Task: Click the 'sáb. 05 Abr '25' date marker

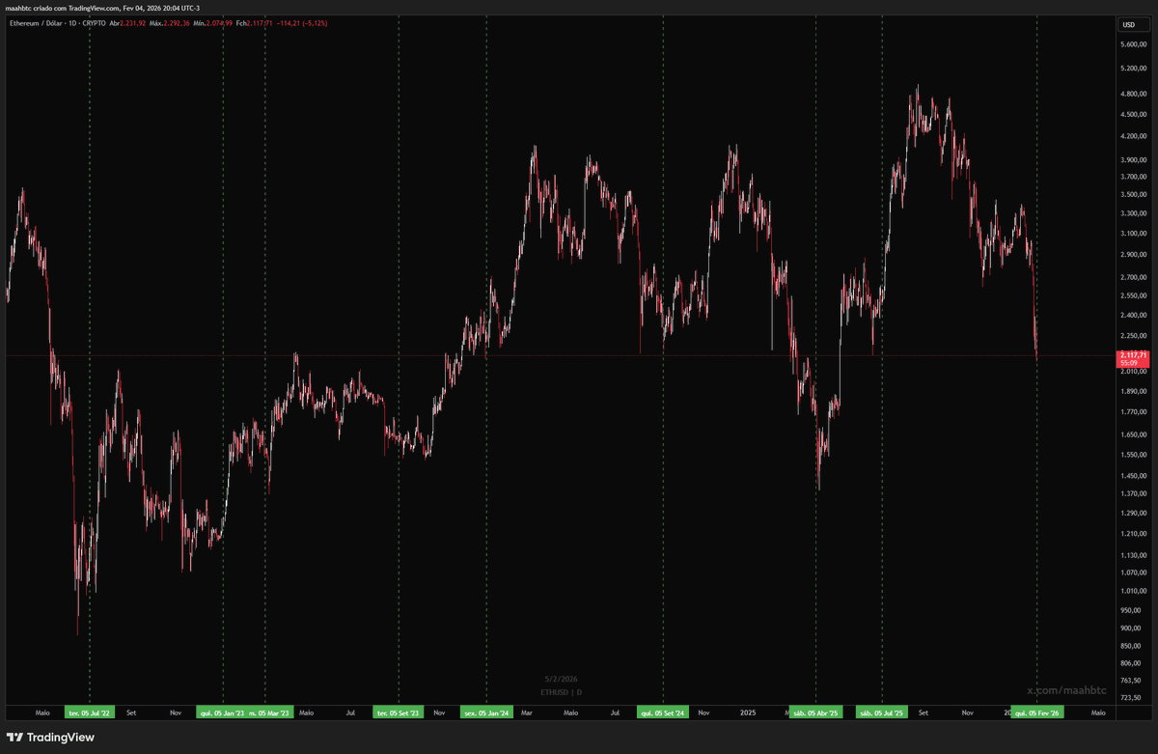Action: 815,712
